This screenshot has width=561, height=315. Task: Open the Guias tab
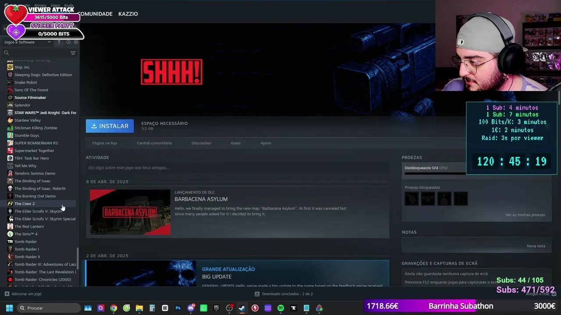click(236, 143)
